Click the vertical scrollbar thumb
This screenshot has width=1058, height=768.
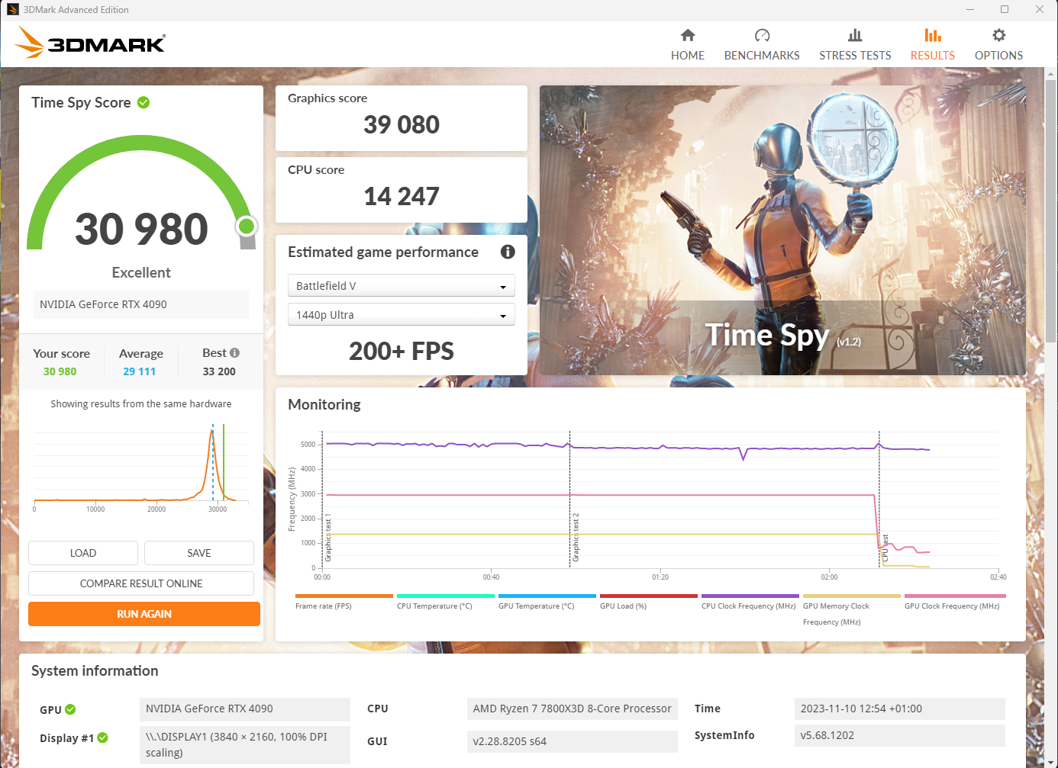click(1051, 211)
